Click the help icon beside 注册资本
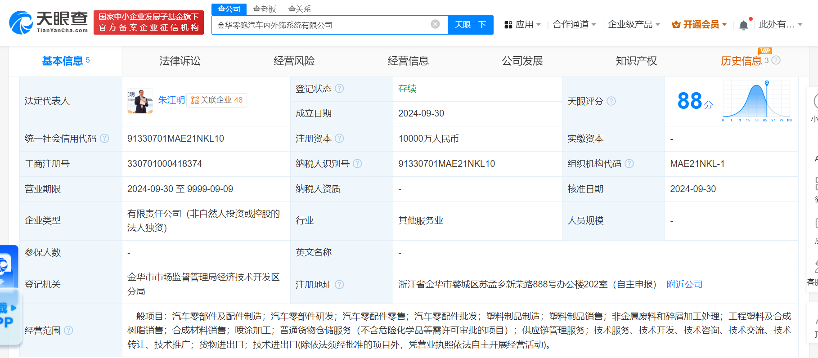The width and height of the screenshot is (818, 358). click(339, 139)
